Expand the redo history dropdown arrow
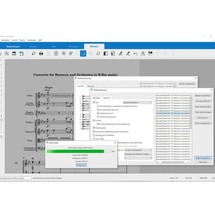 (x=169, y=54)
